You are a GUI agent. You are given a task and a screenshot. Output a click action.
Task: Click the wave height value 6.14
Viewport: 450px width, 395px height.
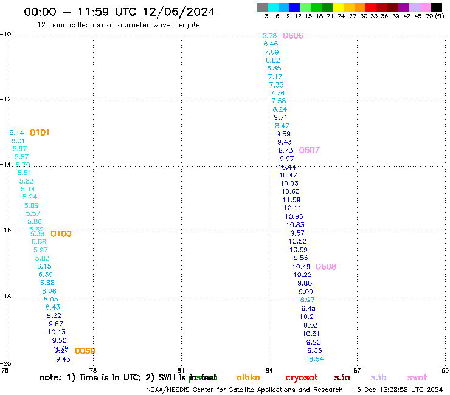pos(16,132)
